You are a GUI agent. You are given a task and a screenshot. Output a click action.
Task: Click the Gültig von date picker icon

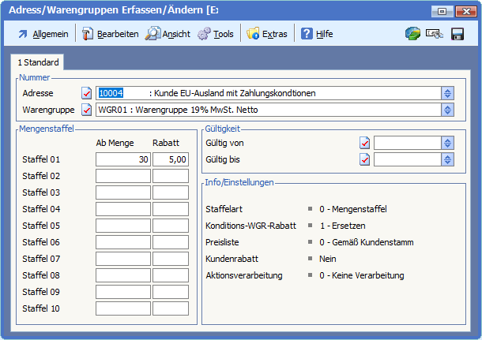pyautogui.click(x=365, y=143)
